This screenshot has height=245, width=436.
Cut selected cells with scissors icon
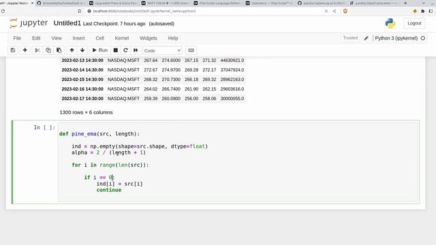37,50
